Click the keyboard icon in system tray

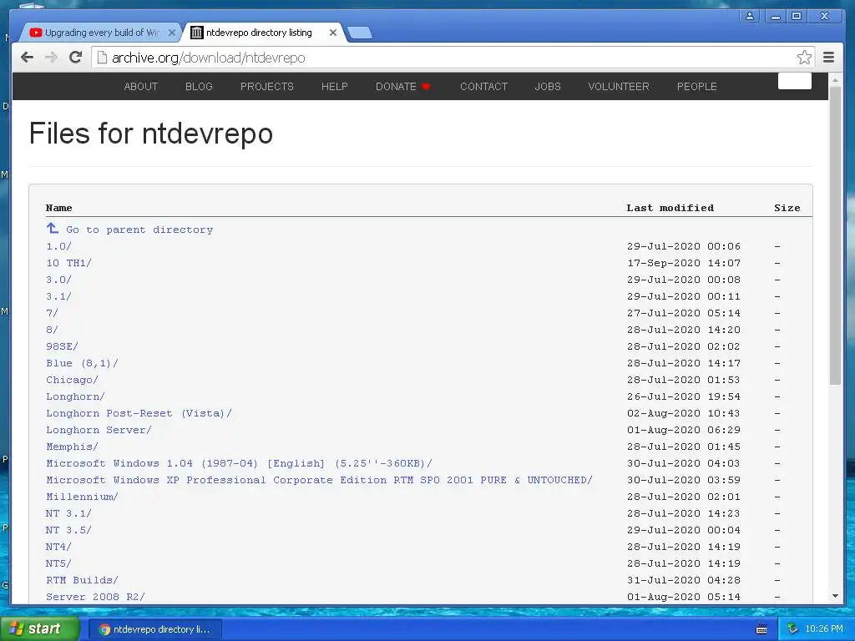[x=761, y=629]
